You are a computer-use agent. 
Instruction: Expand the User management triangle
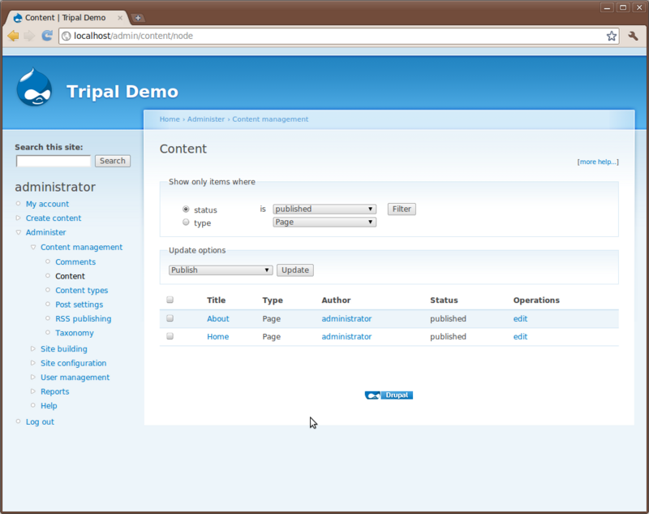(x=33, y=378)
